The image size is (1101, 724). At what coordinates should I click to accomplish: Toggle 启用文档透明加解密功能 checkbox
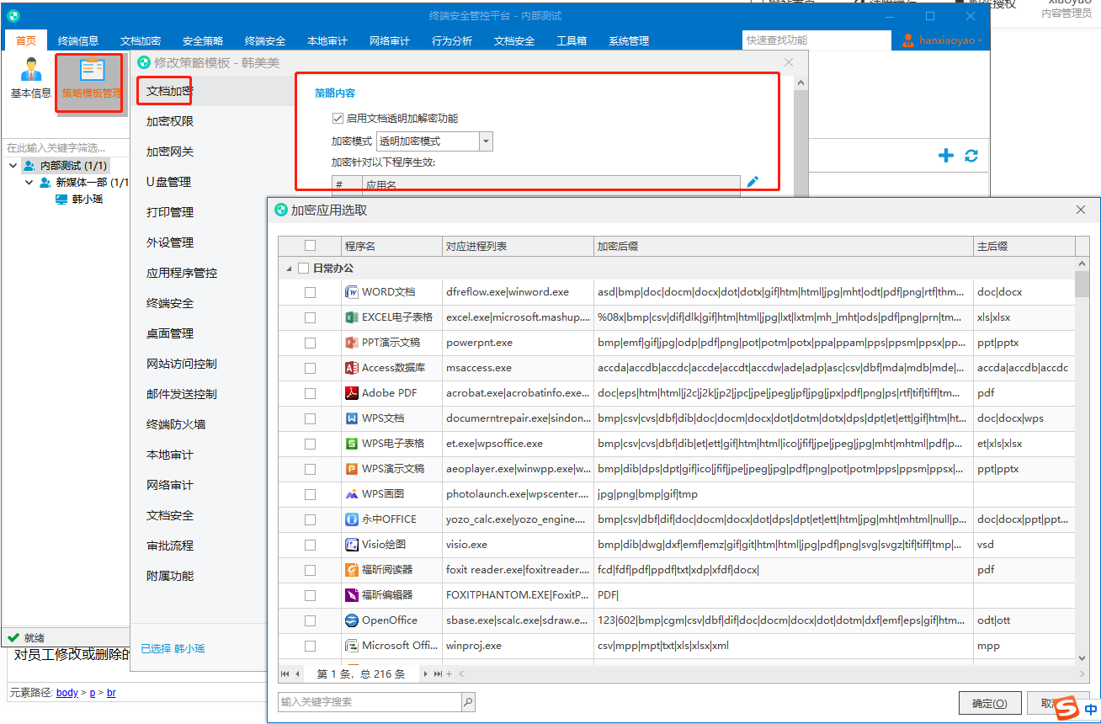(338, 119)
